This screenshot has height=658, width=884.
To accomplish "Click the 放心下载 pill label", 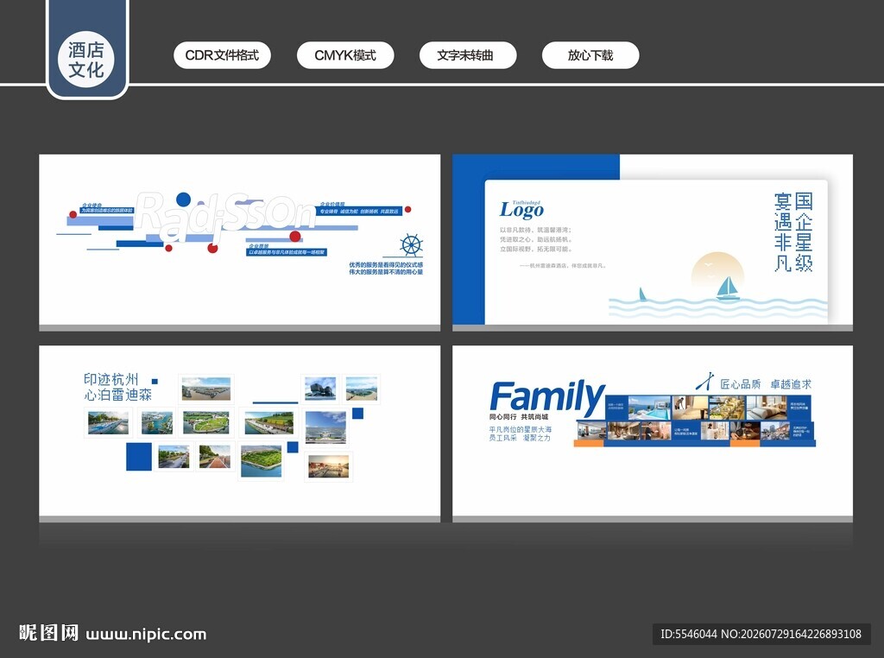I will (x=590, y=55).
